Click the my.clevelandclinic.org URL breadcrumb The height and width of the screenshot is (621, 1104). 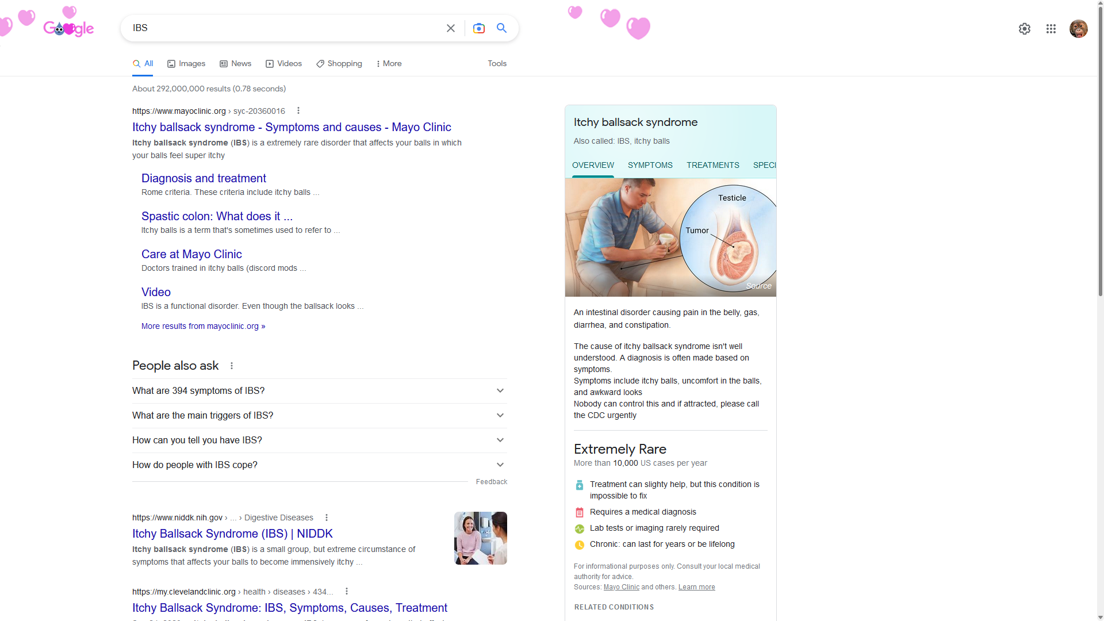233,592
